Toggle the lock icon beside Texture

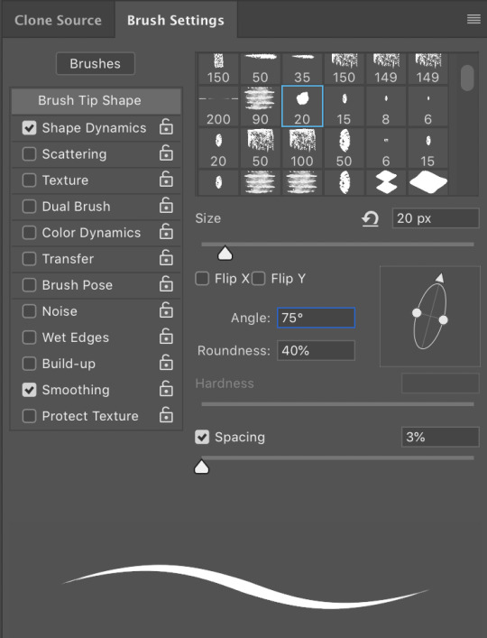[166, 180]
